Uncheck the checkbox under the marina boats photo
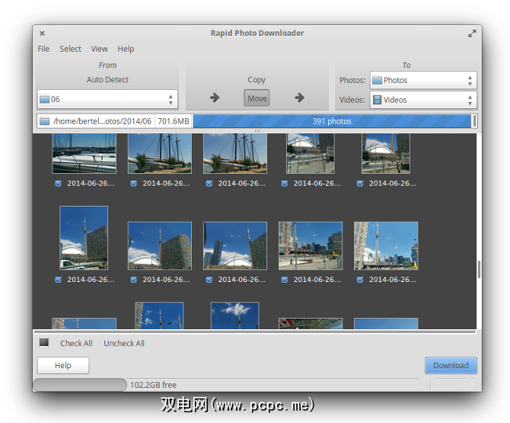The image size is (510, 423). click(x=58, y=184)
